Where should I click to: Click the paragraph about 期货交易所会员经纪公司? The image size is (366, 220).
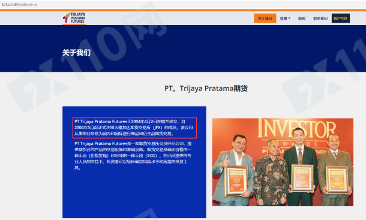(133, 155)
